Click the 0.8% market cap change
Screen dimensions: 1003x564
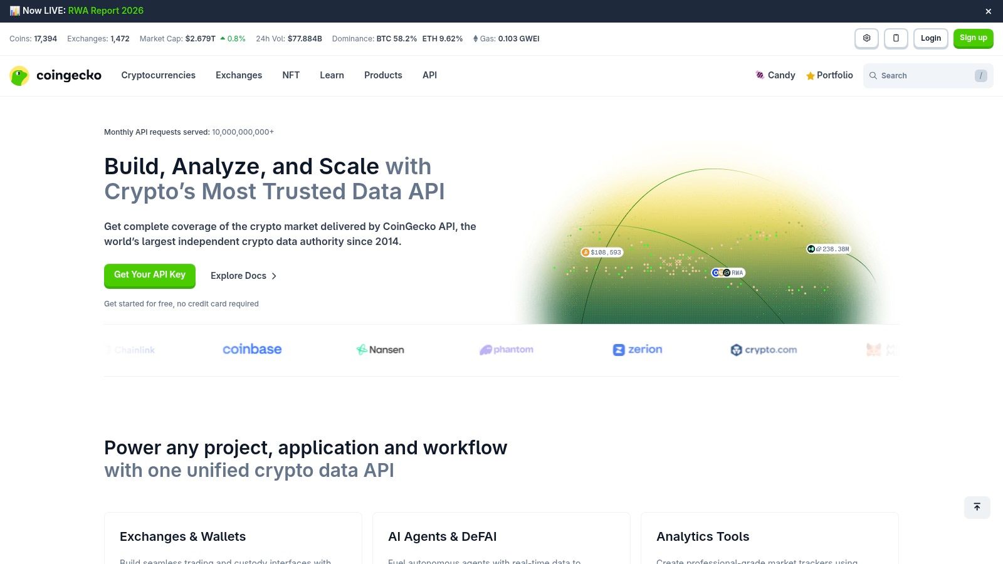233,39
